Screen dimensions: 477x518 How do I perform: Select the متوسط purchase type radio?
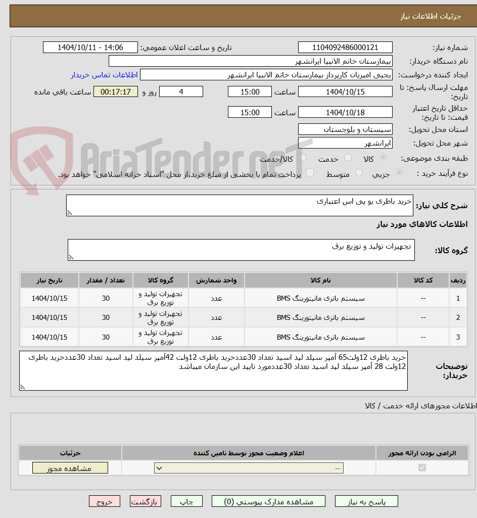(x=359, y=173)
